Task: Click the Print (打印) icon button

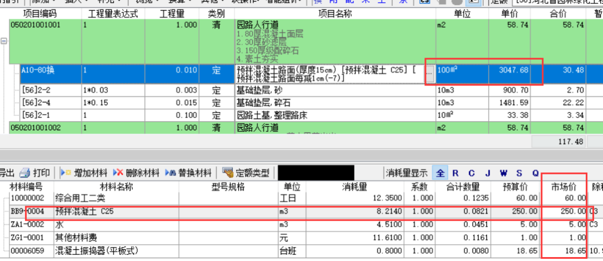Action: (35, 172)
